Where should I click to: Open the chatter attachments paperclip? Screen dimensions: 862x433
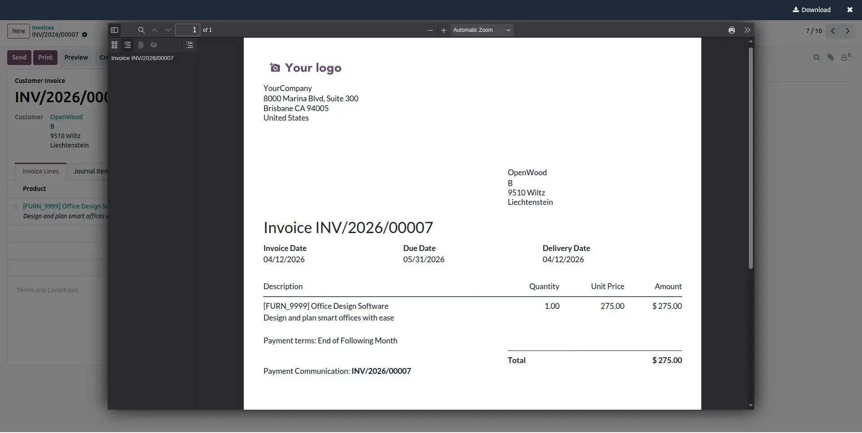click(831, 57)
